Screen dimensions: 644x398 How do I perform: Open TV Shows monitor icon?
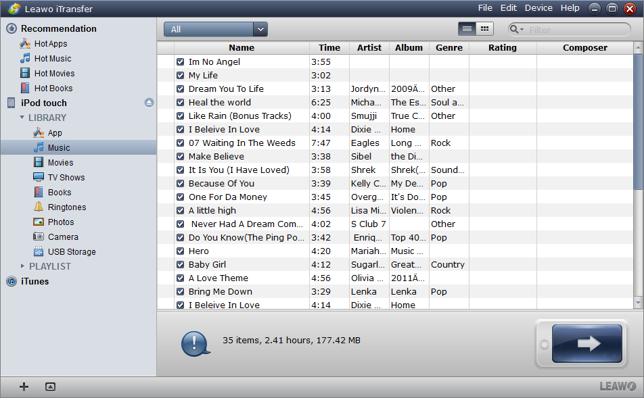(x=39, y=177)
